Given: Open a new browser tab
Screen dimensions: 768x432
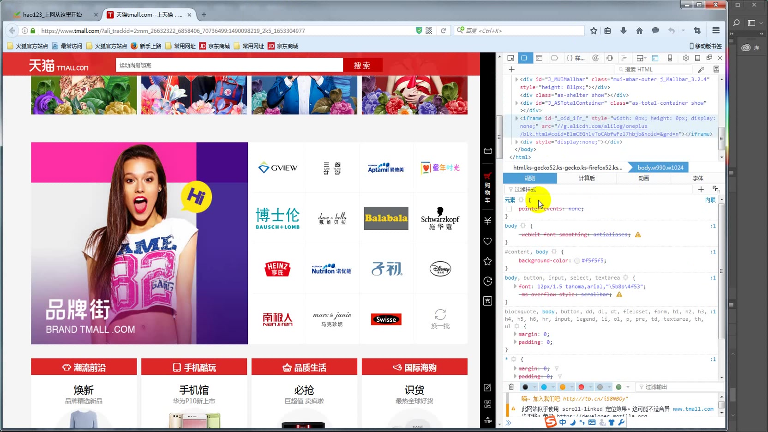Looking at the screenshot, I should tap(204, 15).
